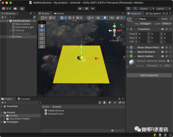Screen dimensions: 173x137
Task: Open the Layer dropdown showing Default
Action: tap(167, 24)
